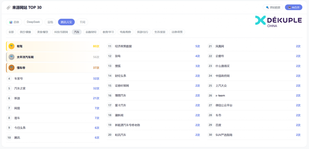Click the 易车 row text
Viewport: 309px width, 149px height.
pyautogui.click(x=17, y=118)
